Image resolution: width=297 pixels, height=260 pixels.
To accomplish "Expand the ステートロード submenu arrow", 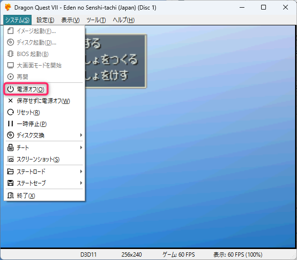I will pyautogui.click(x=81, y=171).
